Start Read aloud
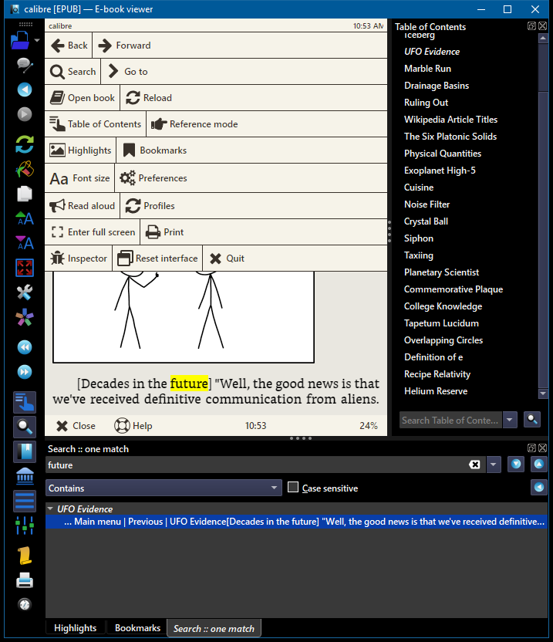Image resolution: width=553 pixels, height=642 pixels. (x=83, y=206)
